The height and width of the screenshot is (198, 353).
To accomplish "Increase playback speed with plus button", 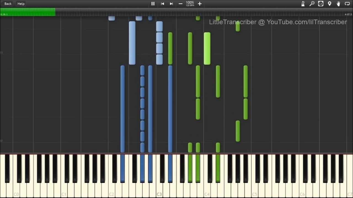I will 200,4.
